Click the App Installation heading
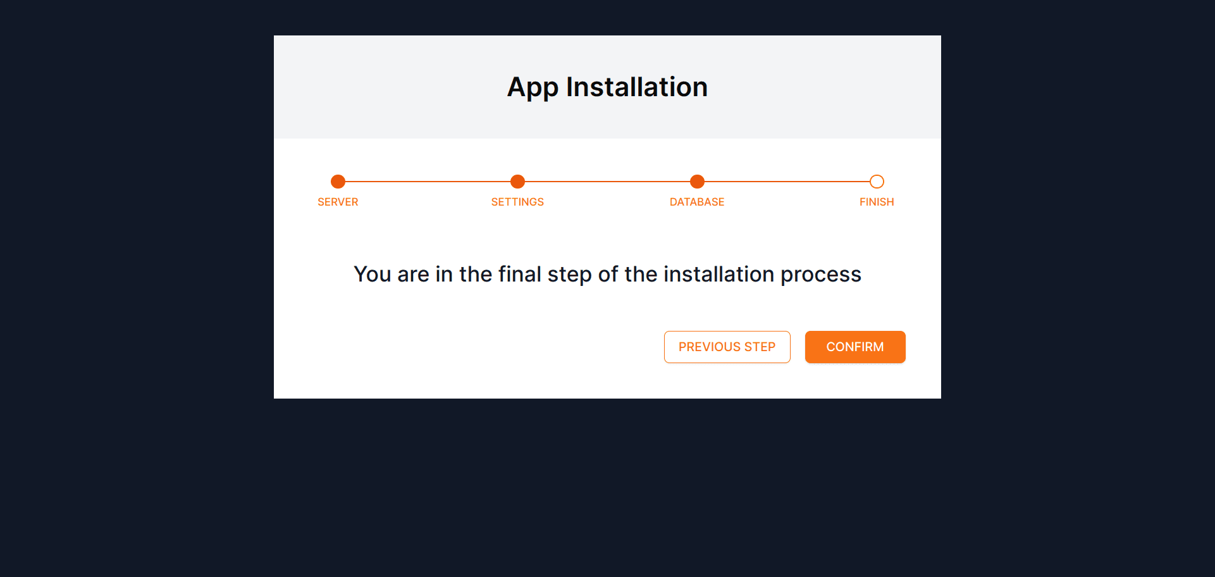Screen dimensions: 1215x577 (607, 87)
